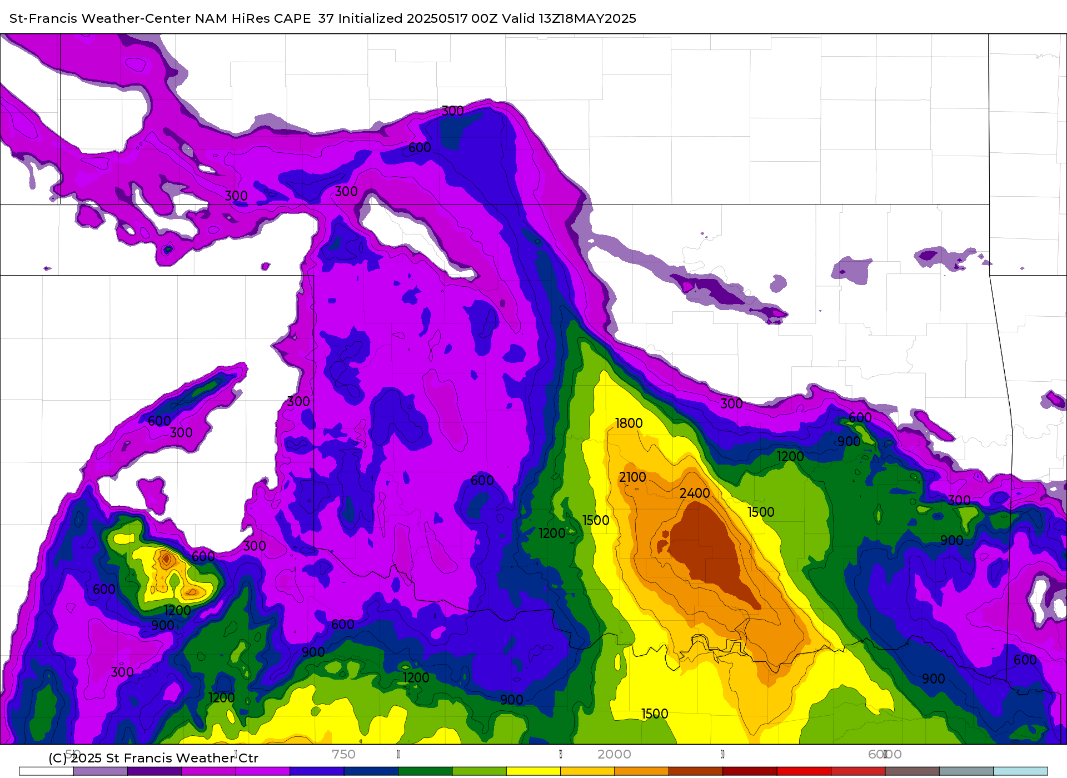Click the lime green legend swatch
This screenshot has height=778, width=1067.
tap(479, 771)
